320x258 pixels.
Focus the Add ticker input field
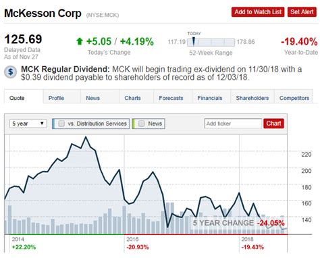tap(233, 124)
